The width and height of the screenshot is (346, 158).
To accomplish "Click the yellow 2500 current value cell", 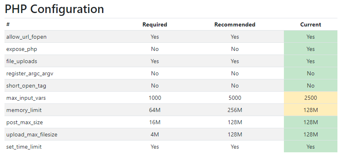I will [x=310, y=98].
